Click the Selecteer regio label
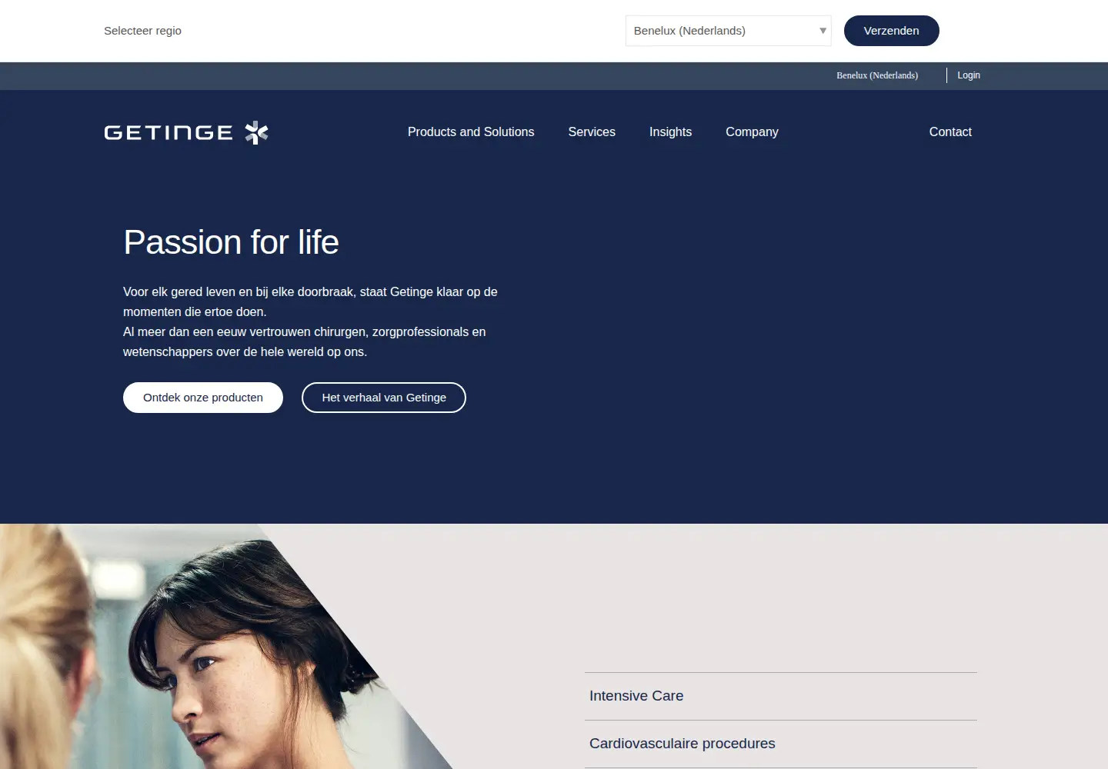 [x=142, y=31]
